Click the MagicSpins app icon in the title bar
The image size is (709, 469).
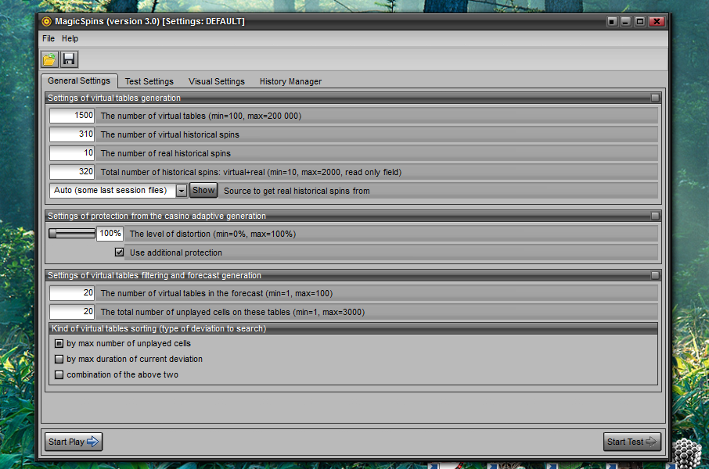(x=47, y=21)
